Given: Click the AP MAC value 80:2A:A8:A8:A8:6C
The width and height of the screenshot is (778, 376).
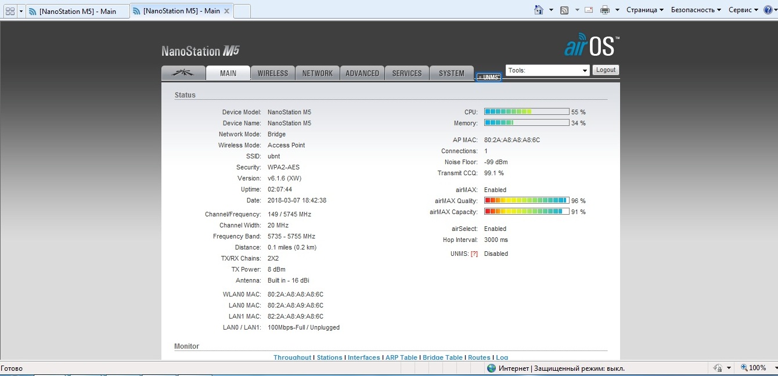Looking at the screenshot, I should (x=512, y=140).
